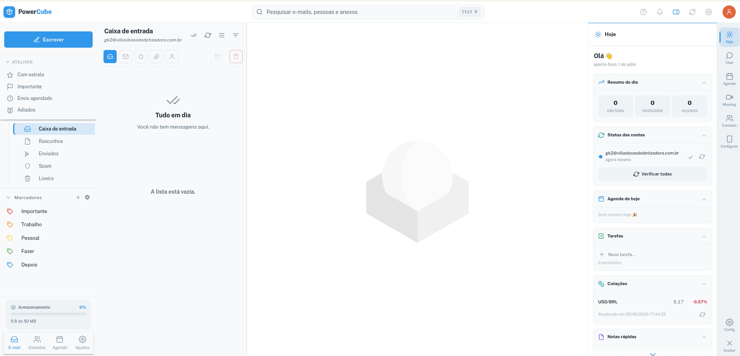Add a new label with plus icon

[78, 198]
